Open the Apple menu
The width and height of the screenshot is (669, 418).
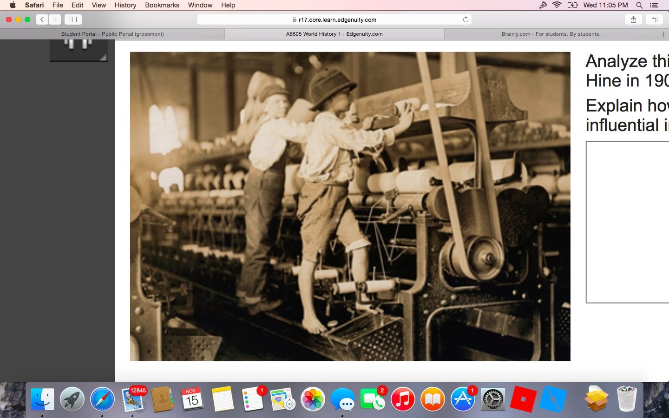pos(13,5)
